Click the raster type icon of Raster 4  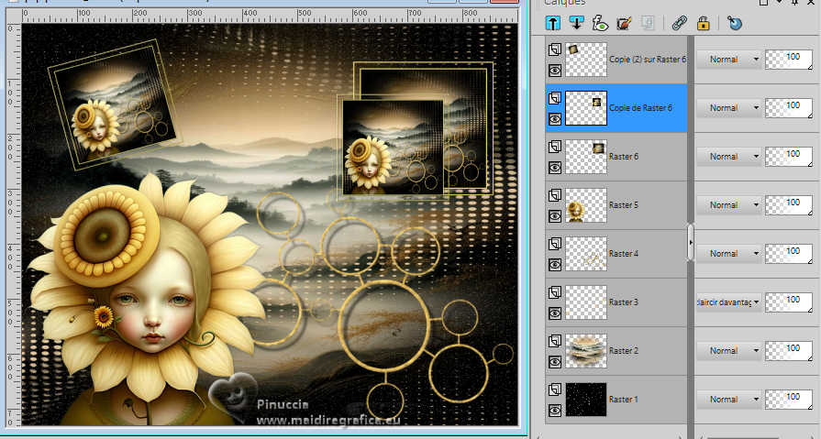click(554, 245)
